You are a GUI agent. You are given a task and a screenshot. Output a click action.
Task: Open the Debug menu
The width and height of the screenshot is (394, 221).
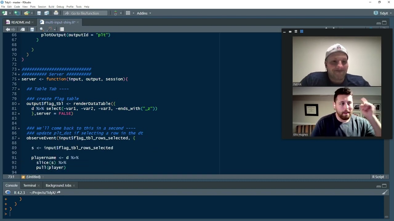[x=60, y=7]
